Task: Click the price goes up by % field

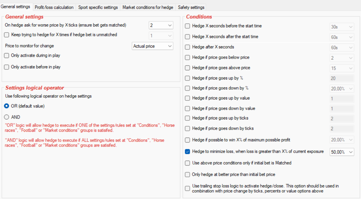Action: 342,78
